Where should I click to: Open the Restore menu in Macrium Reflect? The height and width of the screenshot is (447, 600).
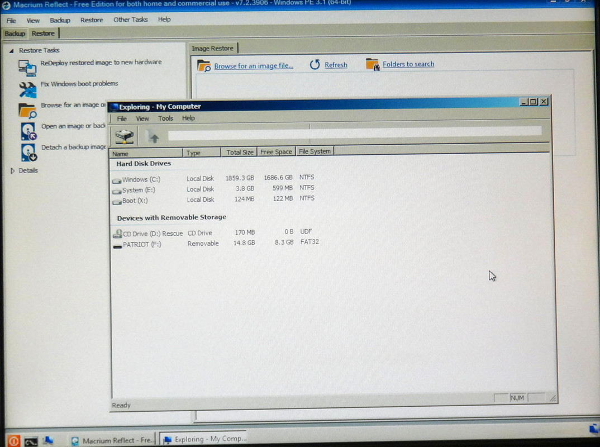pyautogui.click(x=92, y=20)
